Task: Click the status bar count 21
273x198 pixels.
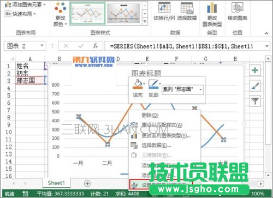Action: click(x=99, y=194)
